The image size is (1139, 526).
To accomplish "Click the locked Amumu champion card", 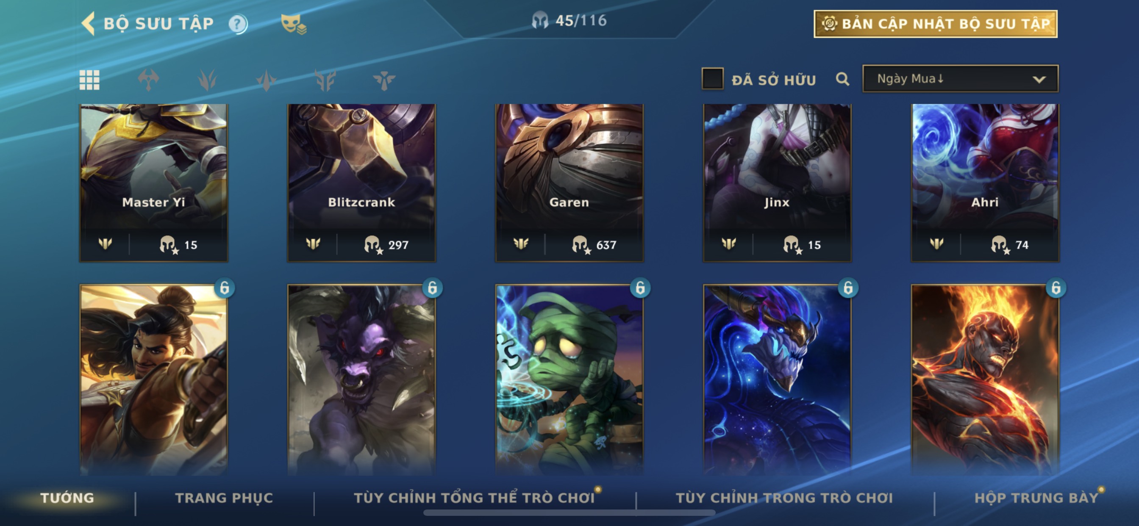I will pos(569,379).
